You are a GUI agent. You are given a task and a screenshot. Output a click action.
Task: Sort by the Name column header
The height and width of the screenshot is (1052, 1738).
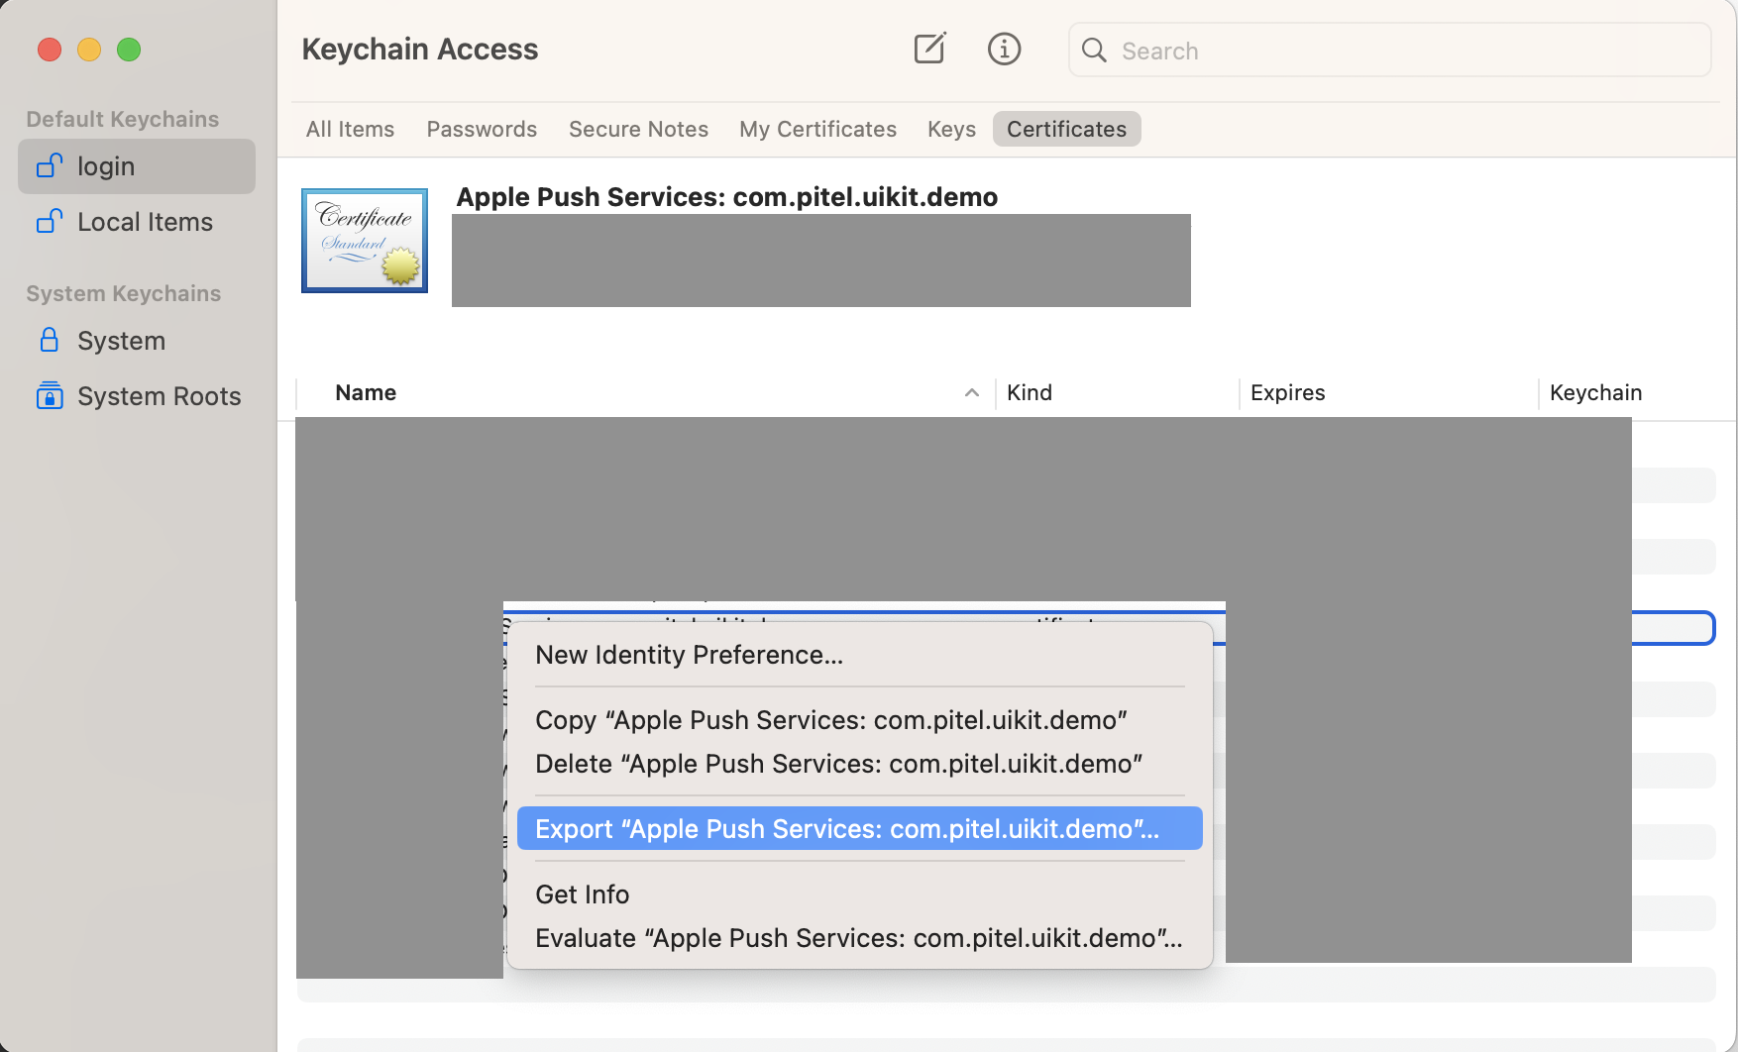click(x=366, y=392)
